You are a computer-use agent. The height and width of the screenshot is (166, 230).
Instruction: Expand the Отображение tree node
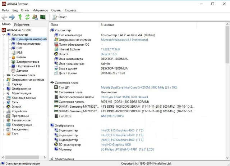[x=4, y=89]
